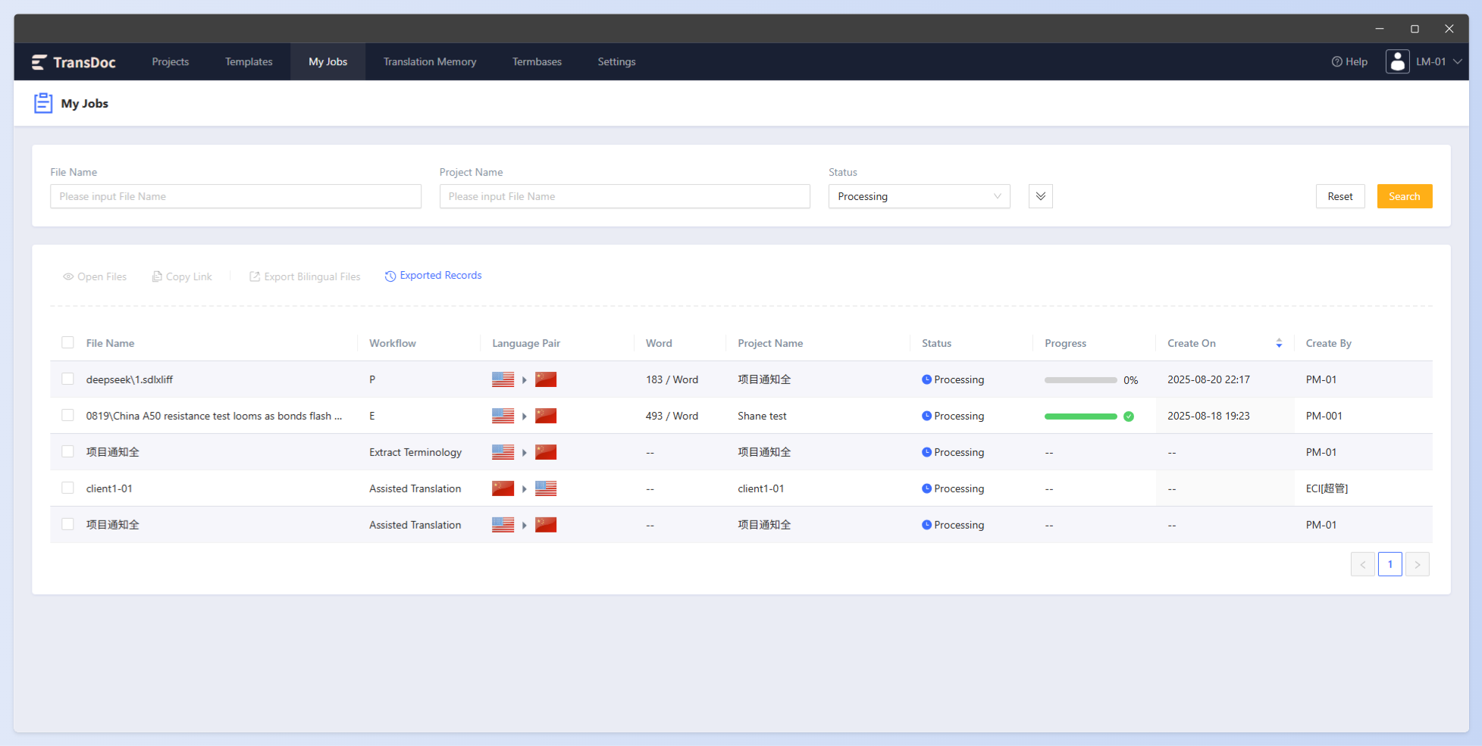This screenshot has height=746, width=1482.
Task: Click the Exported Records clock icon
Action: pyautogui.click(x=390, y=276)
